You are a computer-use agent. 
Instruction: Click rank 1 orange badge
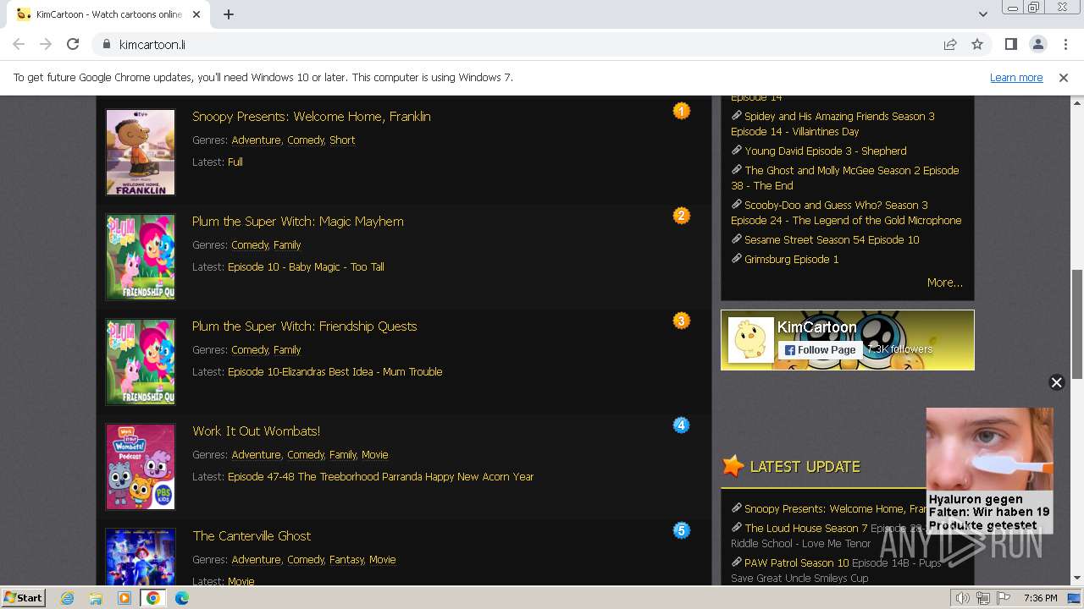681,111
